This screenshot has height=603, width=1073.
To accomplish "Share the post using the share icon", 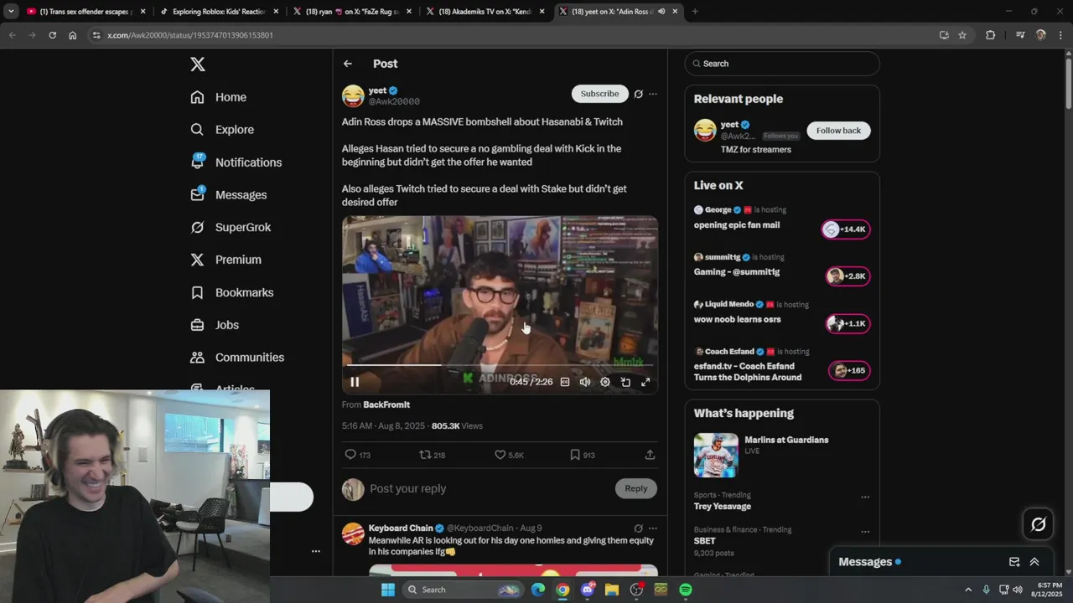I will pyautogui.click(x=650, y=455).
